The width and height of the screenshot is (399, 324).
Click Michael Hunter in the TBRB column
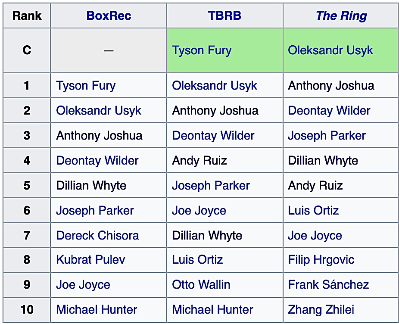(x=213, y=310)
